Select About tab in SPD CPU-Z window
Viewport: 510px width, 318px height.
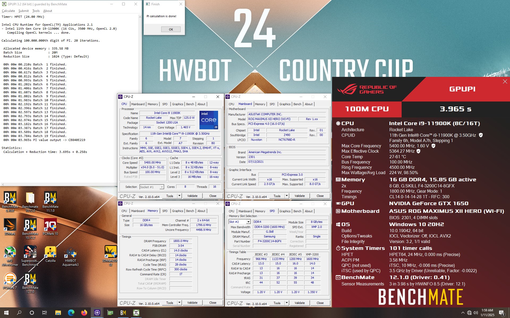click(x=308, y=211)
